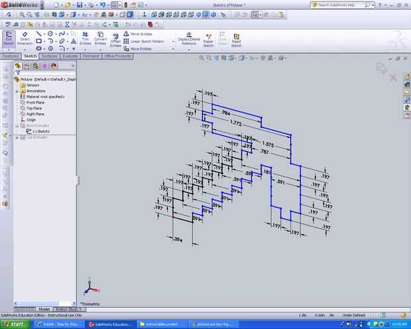Click the Slot sketch tool

(39, 48)
